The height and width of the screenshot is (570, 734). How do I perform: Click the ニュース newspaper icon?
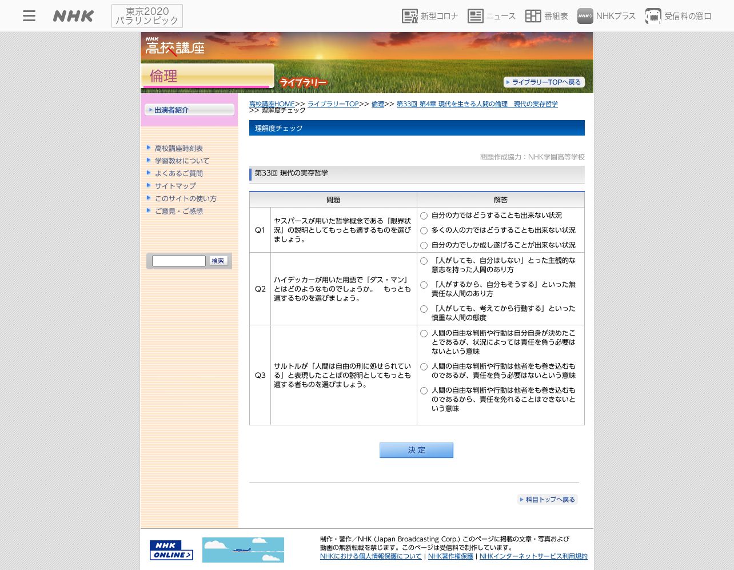point(476,16)
